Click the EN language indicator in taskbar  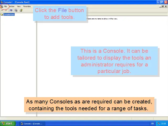pos(153,124)
